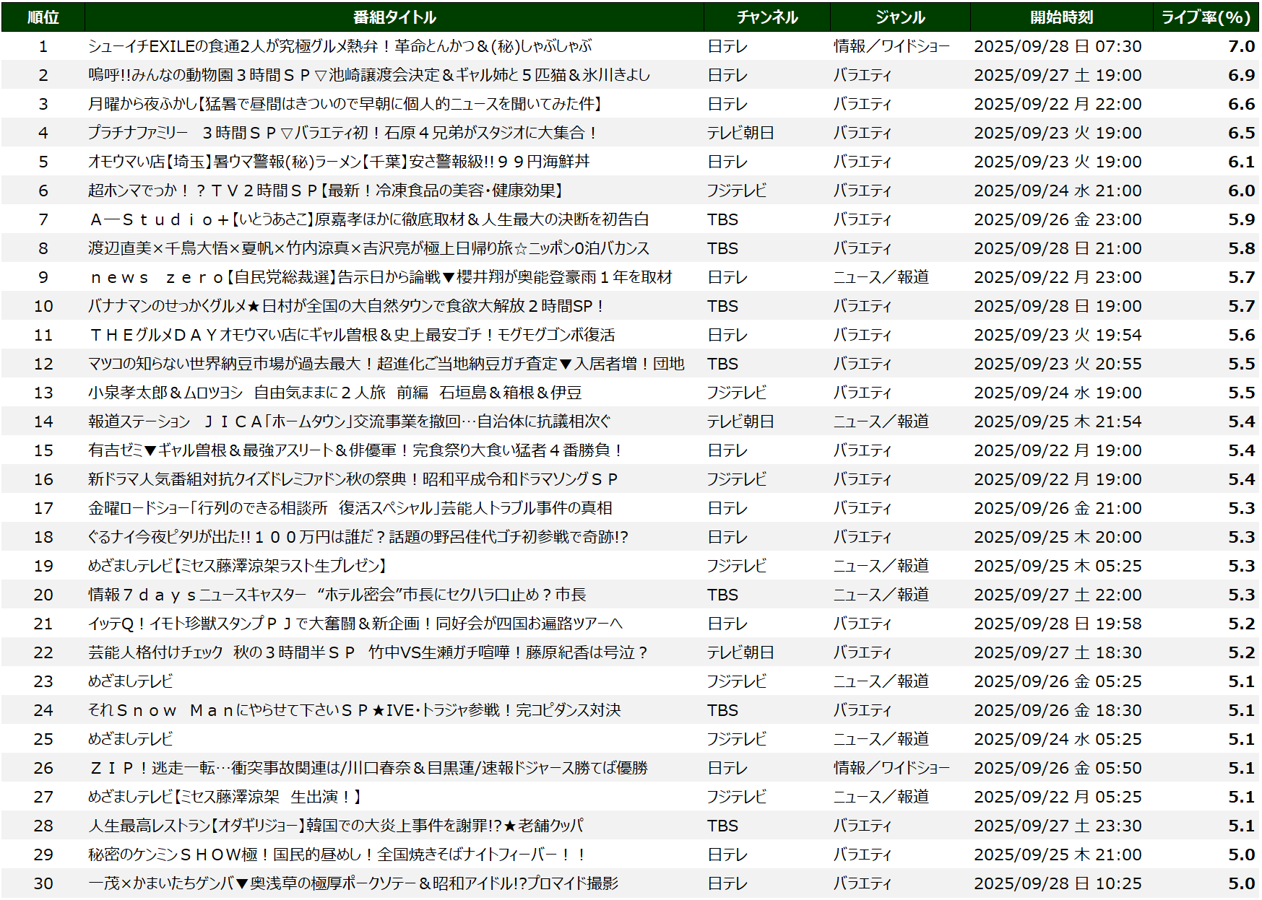Select the 月曜から夜ふかし program title
Viewport: 1262px width, 900px height.
pyautogui.click(x=345, y=104)
